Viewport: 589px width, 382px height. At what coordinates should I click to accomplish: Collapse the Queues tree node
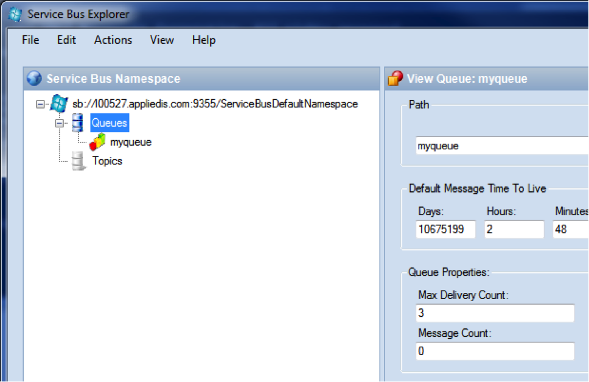[x=60, y=123]
